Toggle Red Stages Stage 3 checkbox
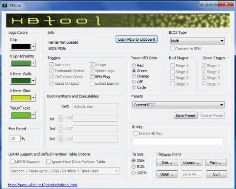This screenshot has width=236, height=189. click(173, 78)
